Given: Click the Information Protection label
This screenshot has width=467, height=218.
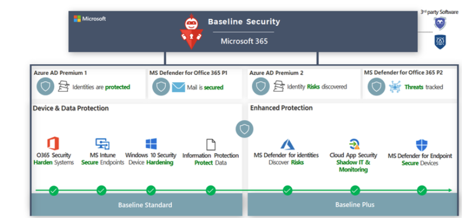Looking at the screenshot, I should tap(211, 155).
